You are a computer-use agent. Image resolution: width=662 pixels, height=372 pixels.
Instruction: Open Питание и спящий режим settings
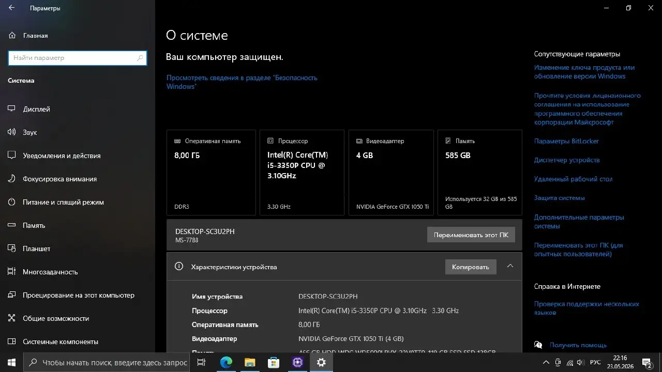coord(78,202)
